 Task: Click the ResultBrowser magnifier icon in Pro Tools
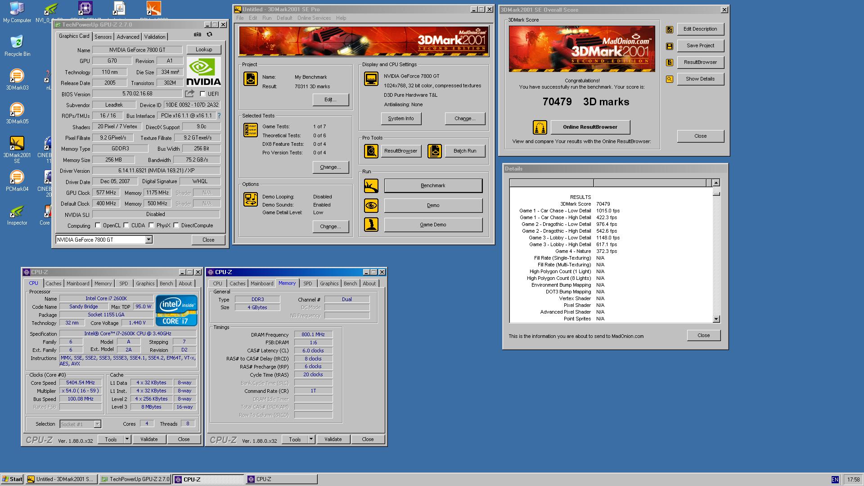371,151
